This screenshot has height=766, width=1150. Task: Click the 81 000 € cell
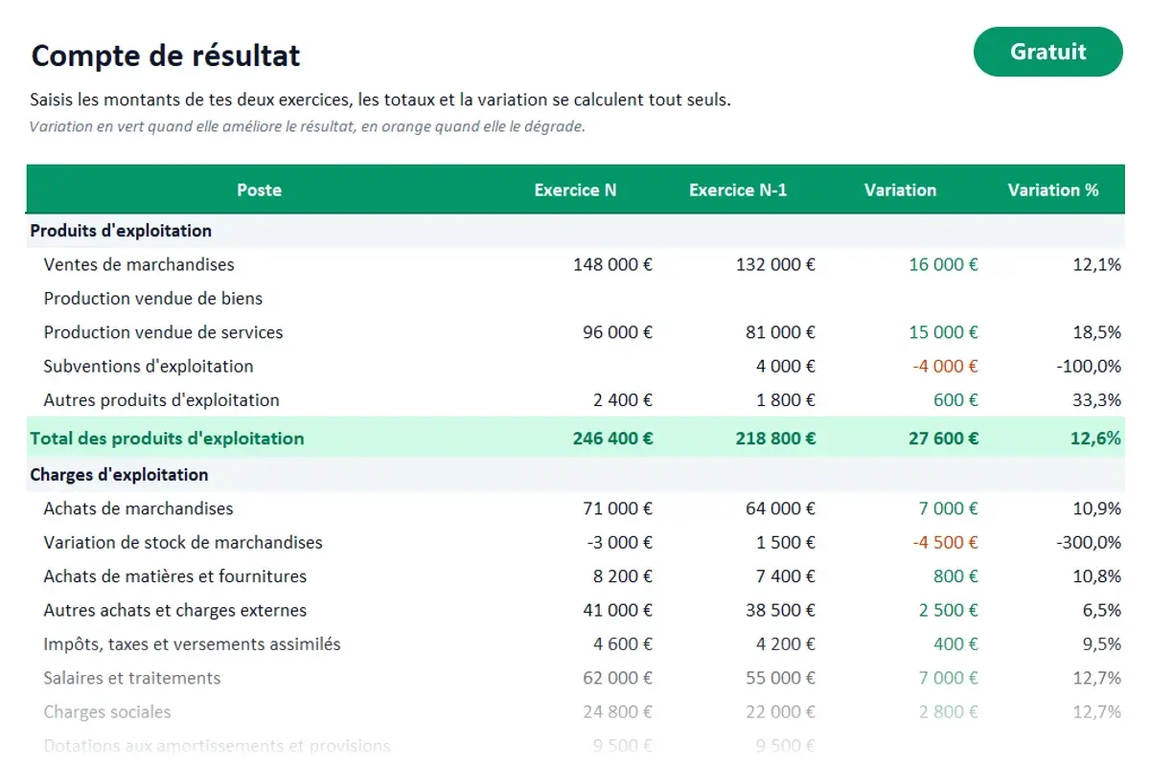[780, 332]
